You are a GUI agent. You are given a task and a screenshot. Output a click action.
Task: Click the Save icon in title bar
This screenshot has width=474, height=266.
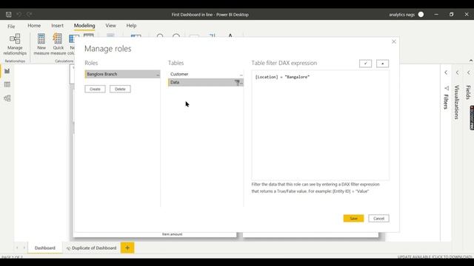tap(8, 15)
